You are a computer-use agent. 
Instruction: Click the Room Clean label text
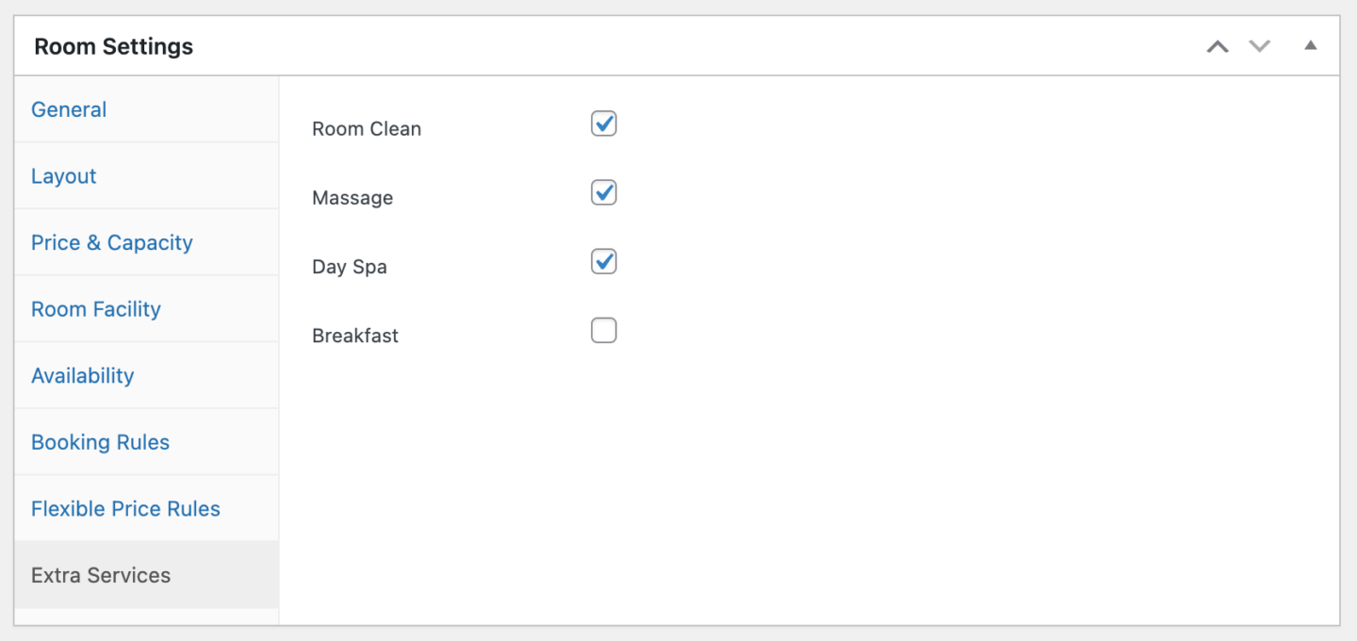pos(367,128)
